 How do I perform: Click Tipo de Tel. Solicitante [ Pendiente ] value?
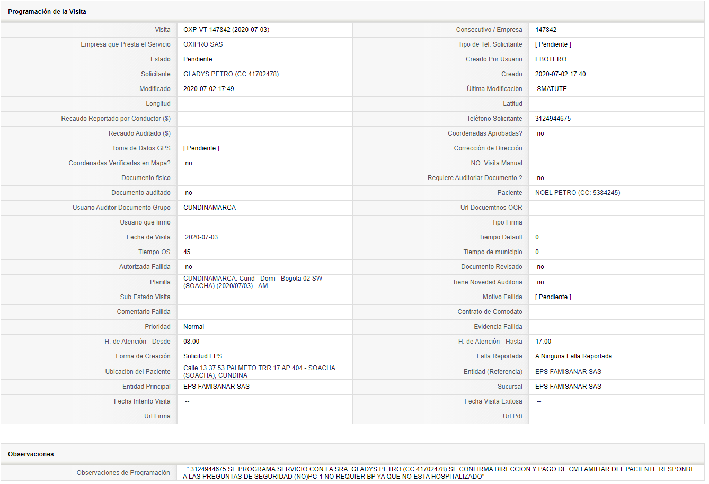click(553, 44)
